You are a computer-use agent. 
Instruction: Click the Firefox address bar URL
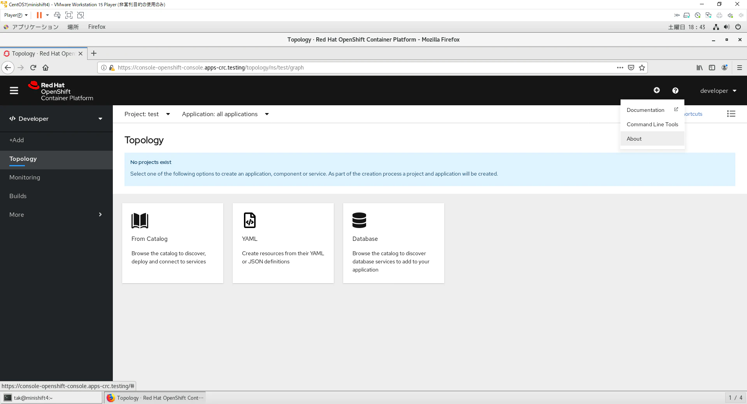[210, 68]
